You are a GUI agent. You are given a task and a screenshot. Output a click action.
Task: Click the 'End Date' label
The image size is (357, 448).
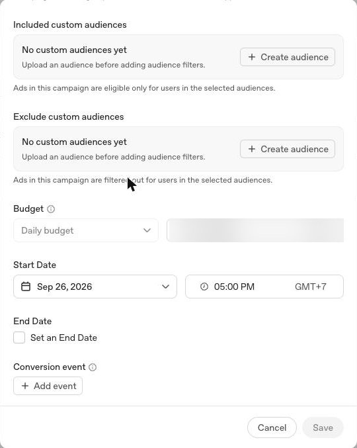(32, 321)
